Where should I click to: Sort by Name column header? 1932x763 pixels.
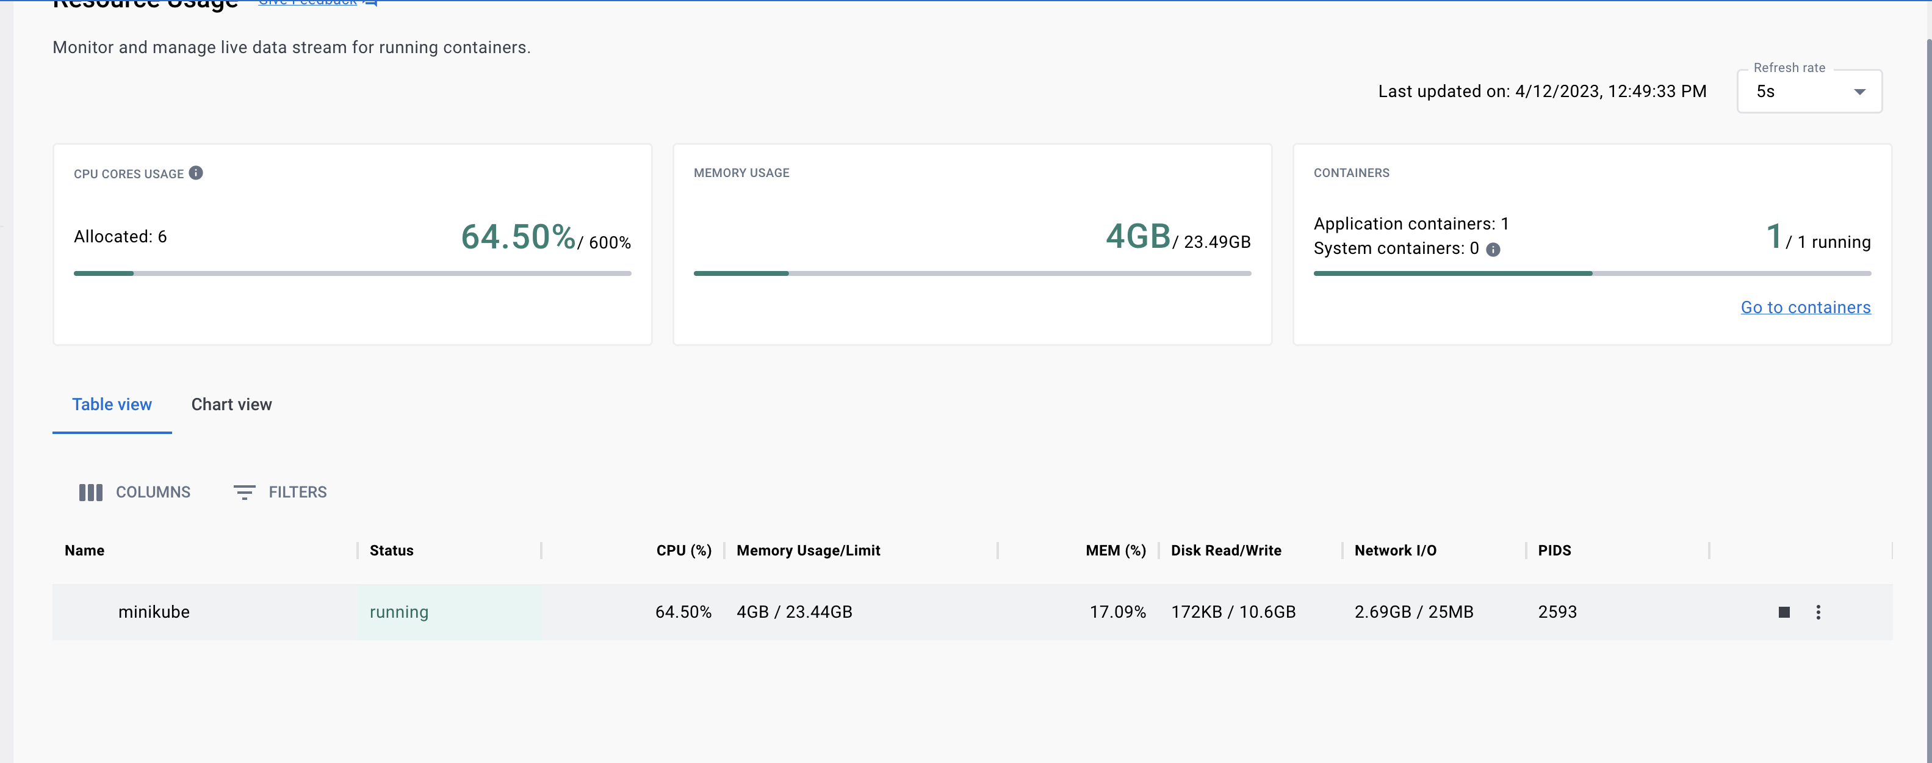[85, 551]
